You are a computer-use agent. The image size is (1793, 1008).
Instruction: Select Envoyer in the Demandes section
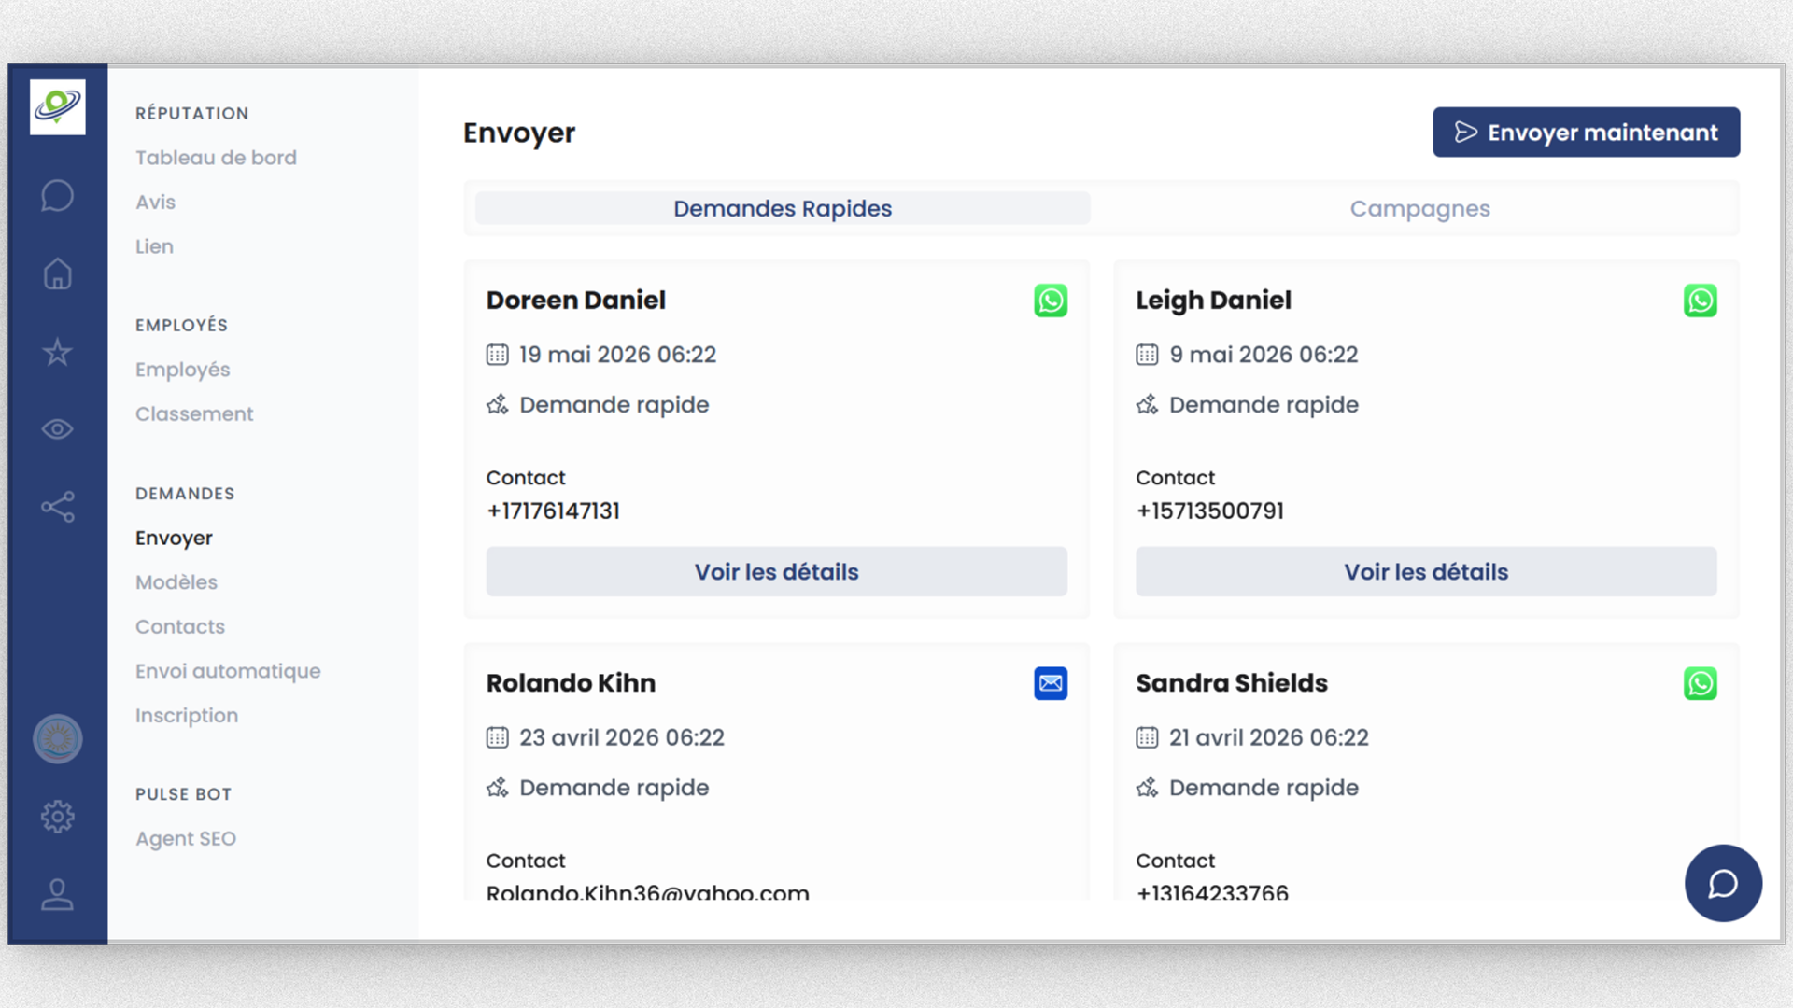click(174, 539)
